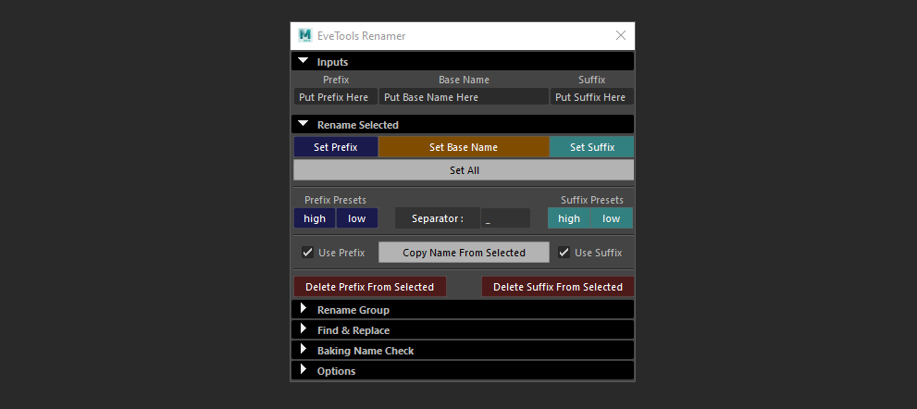Screen dimensions: 917x409
Task: Edit the Separator underscore field
Action: pyautogui.click(x=505, y=218)
